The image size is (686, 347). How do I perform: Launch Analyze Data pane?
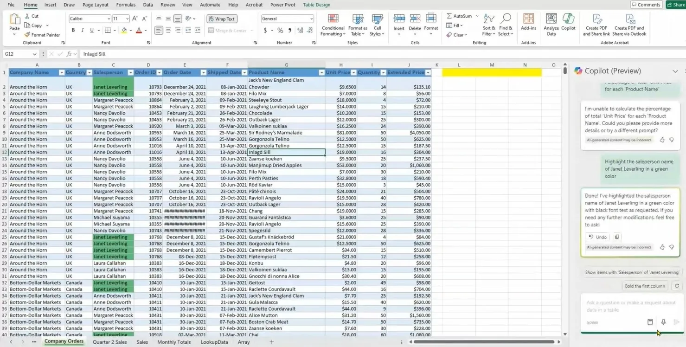551,25
